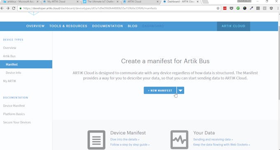The image size is (280, 150).
Task: Expand the New Manifest dropdown arrow
Action: coord(180,91)
